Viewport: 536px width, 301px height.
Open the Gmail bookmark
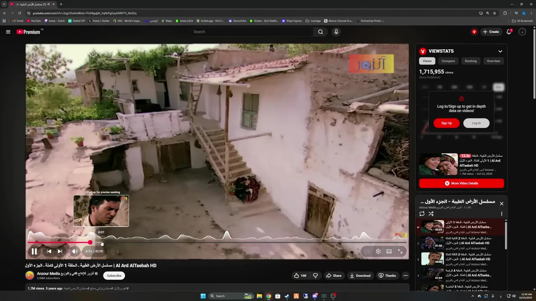18,21
